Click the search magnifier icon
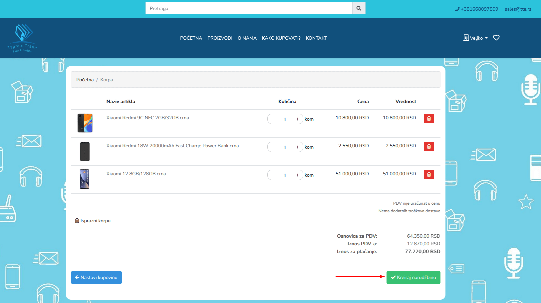541x303 pixels. [359, 8]
